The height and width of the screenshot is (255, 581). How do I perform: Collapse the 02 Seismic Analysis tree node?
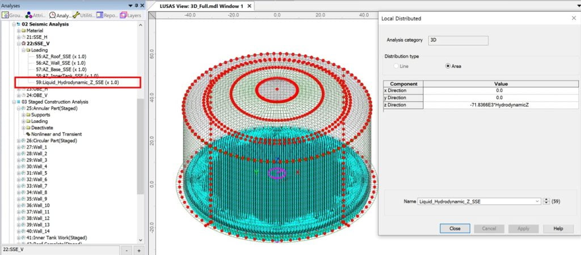pyautogui.click(x=14, y=24)
